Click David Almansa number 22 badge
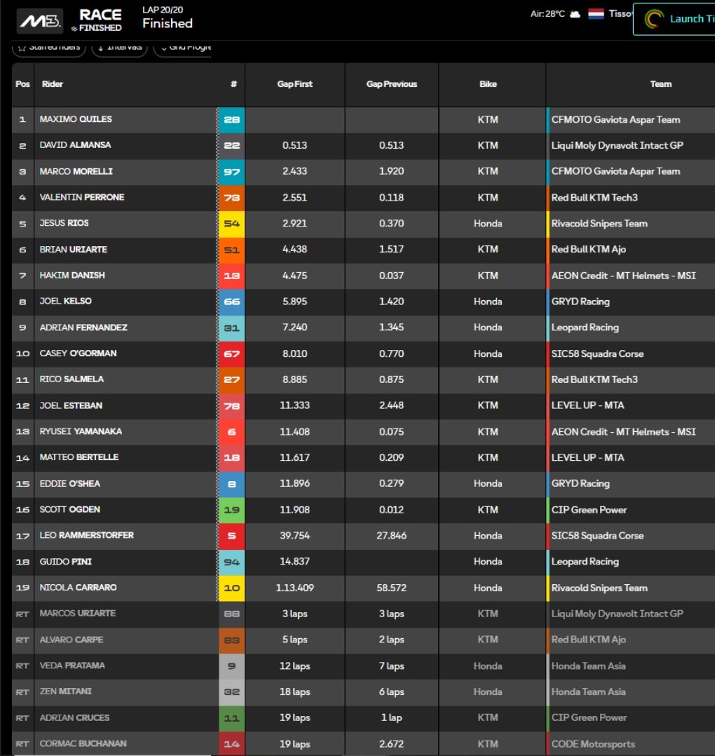Screen dimensions: 715x756 tap(232, 146)
